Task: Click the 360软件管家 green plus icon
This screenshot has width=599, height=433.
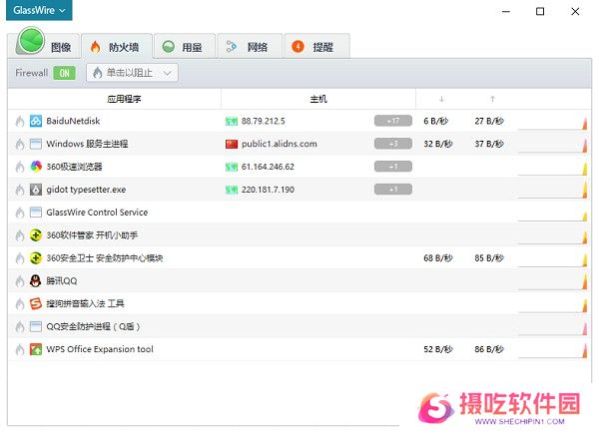Action: pyautogui.click(x=36, y=235)
